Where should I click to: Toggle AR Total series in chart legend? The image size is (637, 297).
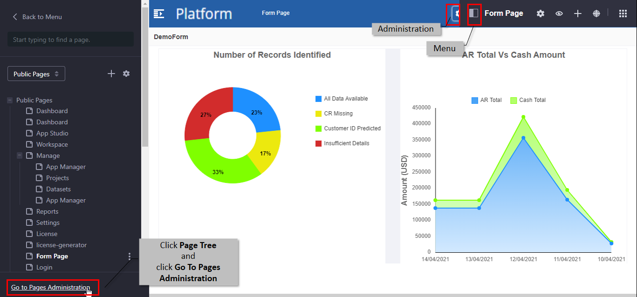(486, 100)
